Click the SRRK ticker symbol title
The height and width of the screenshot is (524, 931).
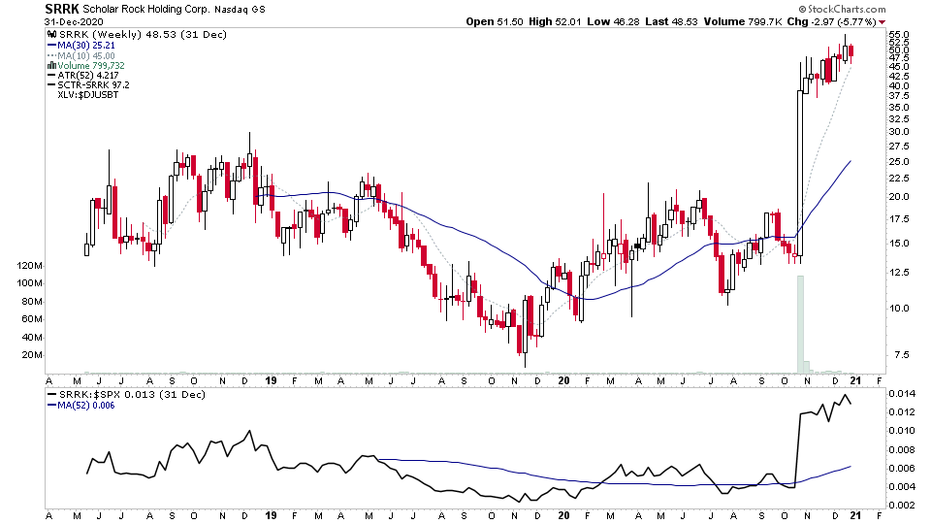[x=62, y=9]
